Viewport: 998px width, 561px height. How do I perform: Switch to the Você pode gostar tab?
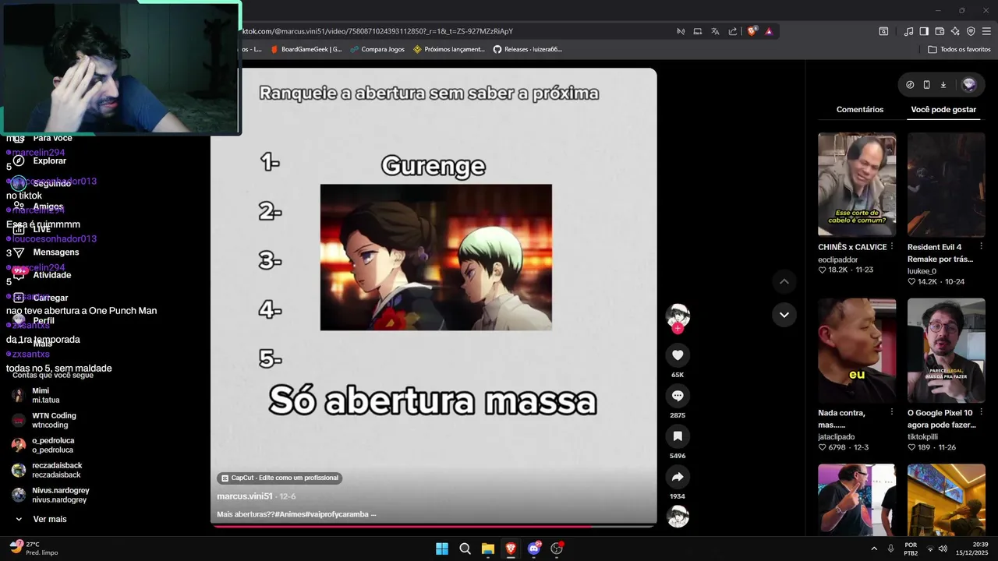943,110
